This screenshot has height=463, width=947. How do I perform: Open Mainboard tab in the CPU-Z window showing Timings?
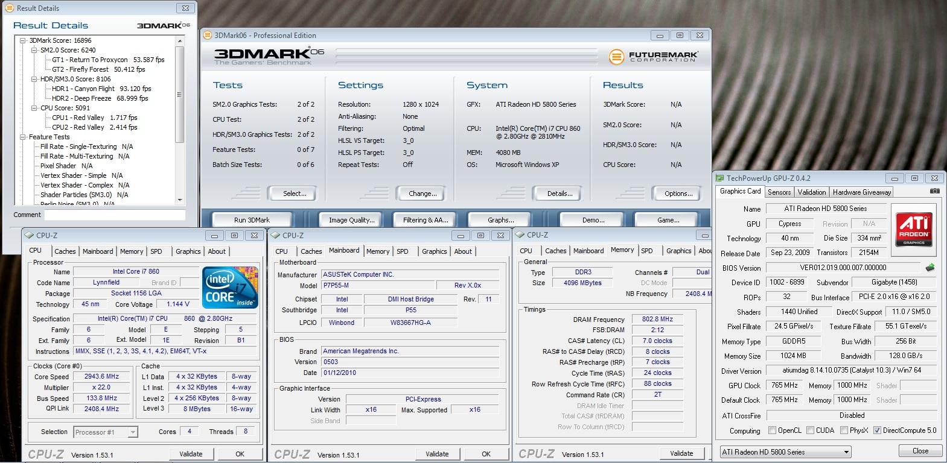588,251
